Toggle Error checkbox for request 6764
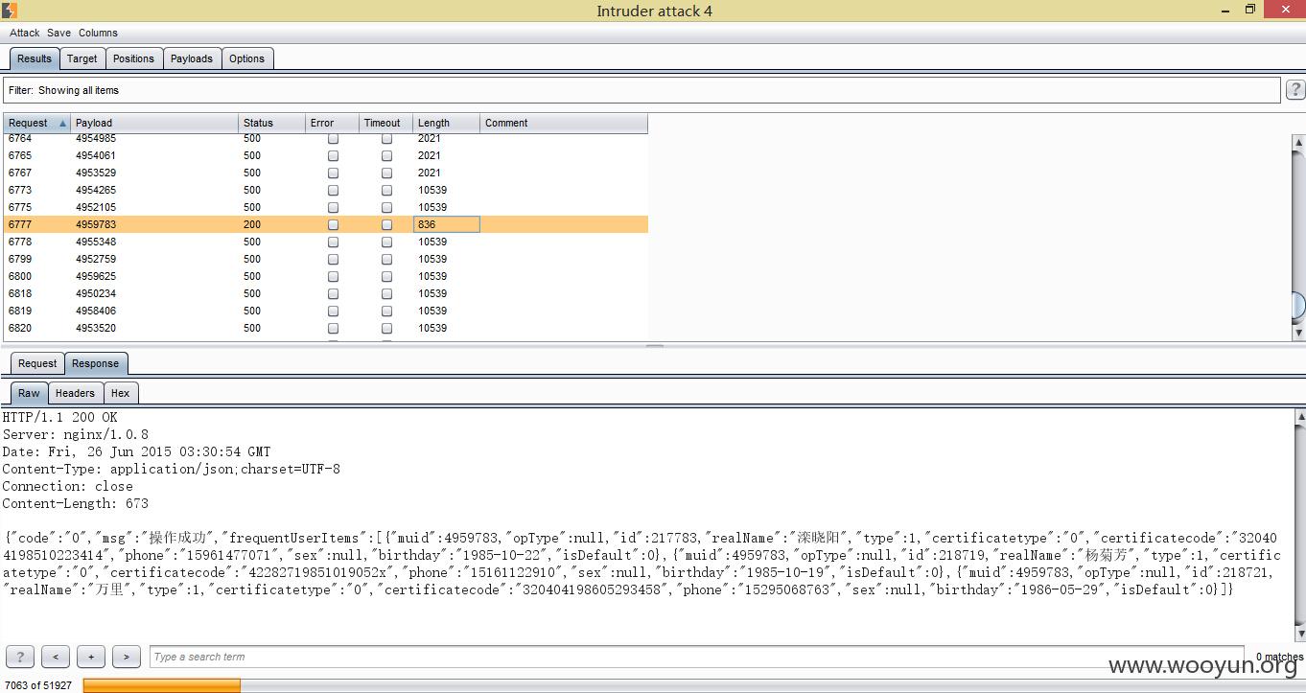Screen dimensions: 1306x693 [333, 139]
